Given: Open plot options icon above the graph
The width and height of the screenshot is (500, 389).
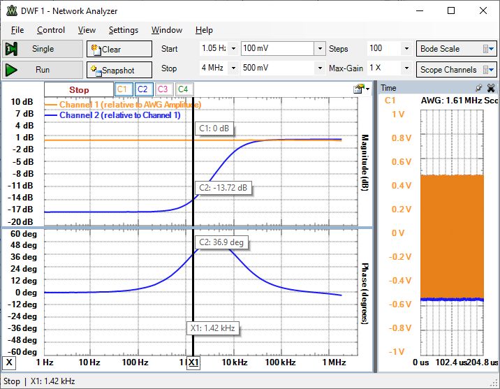Looking at the screenshot, I should tap(360, 89).
